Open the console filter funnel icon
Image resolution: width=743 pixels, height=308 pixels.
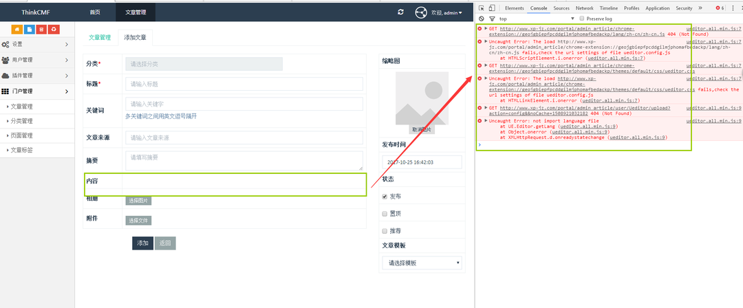[492, 19]
